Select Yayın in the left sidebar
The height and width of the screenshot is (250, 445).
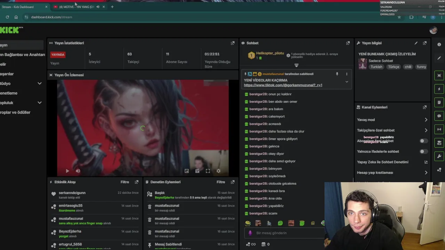[x=22, y=45]
